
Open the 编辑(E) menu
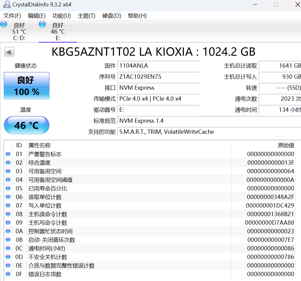tap(37, 16)
